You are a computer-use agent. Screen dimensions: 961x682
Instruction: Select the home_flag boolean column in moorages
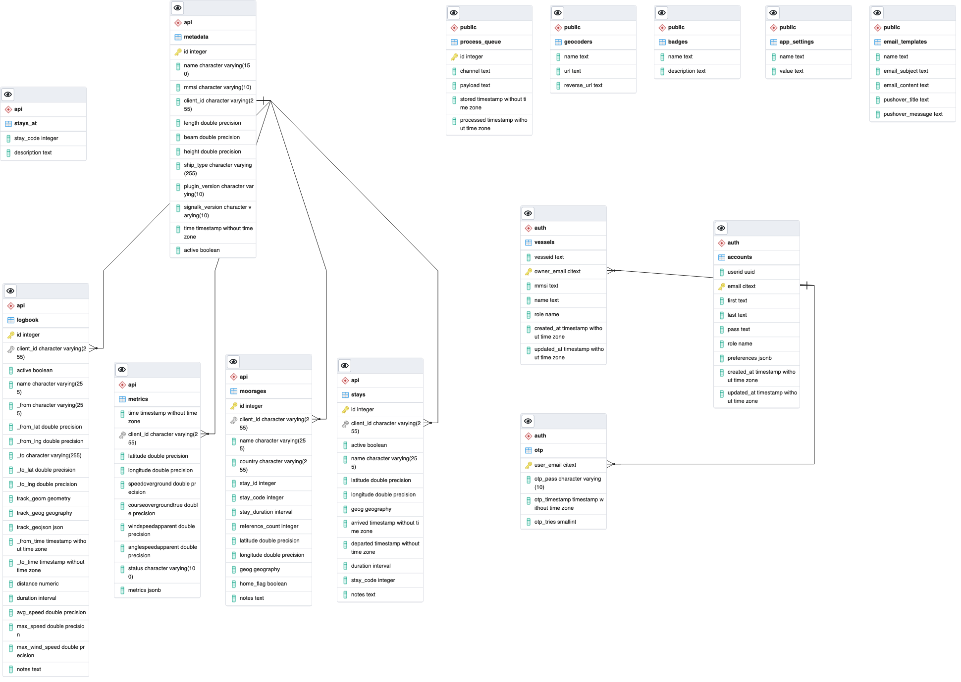(269, 584)
